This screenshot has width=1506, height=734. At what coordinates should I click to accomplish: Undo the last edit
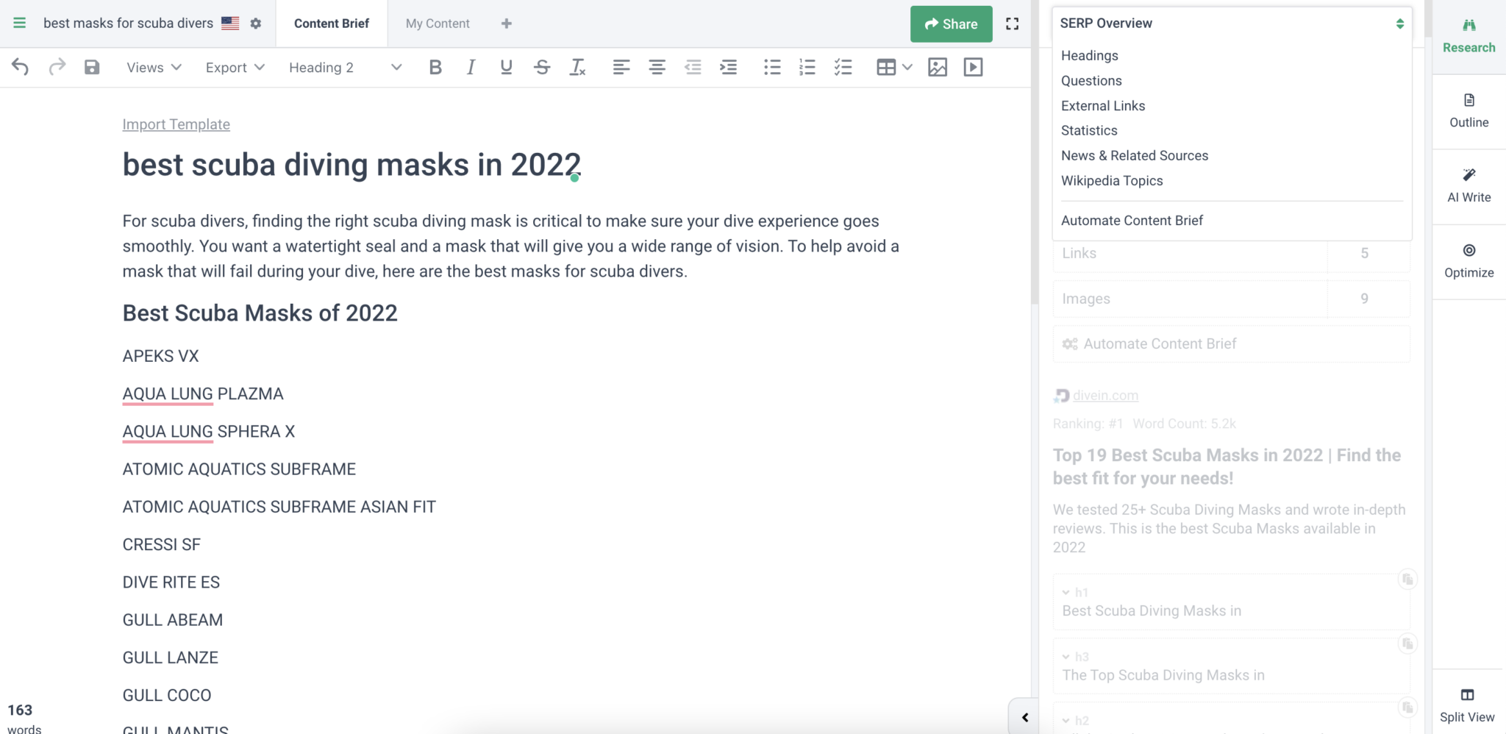21,67
